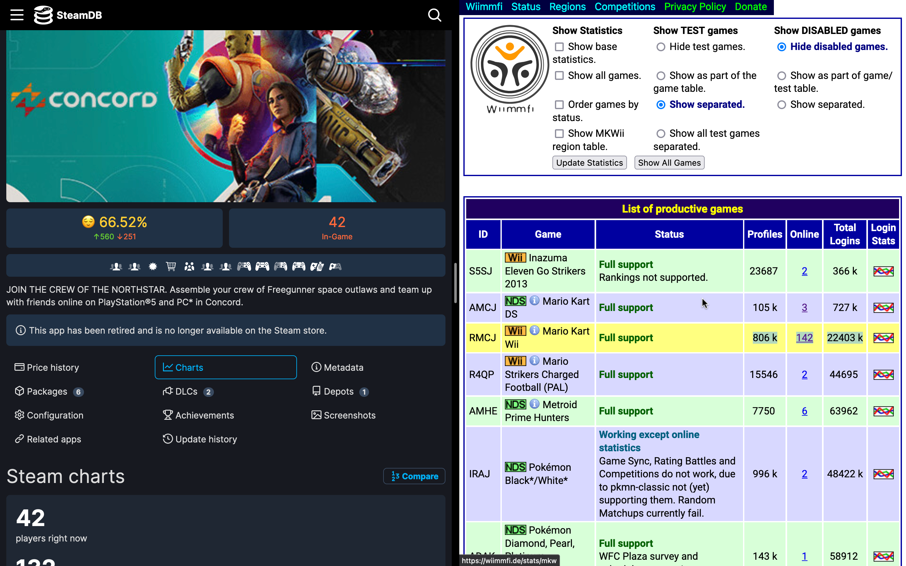906x566 pixels.
Task: Open the Depots tab
Action: pyautogui.click(x=374, y=391)
